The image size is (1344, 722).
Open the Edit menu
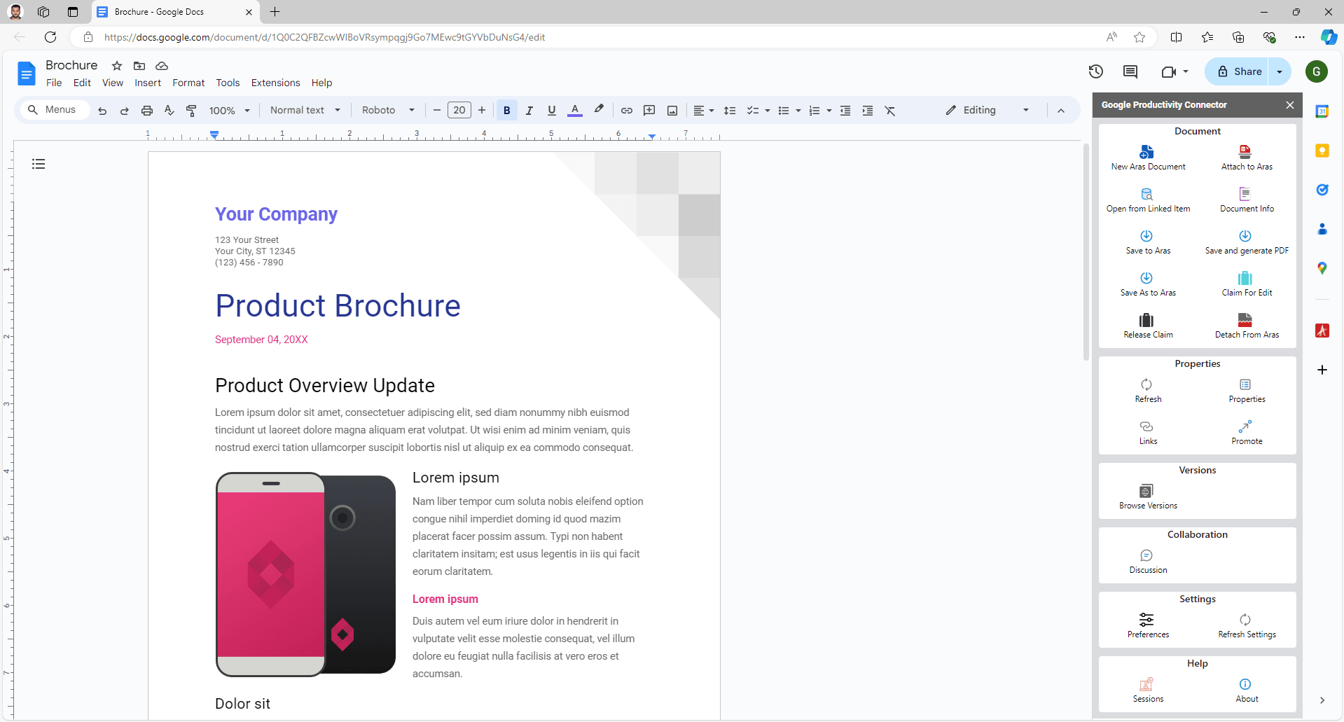pos(82,83)
